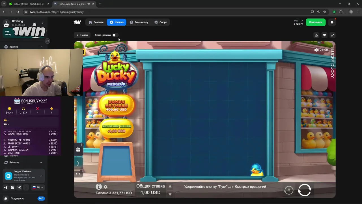Expand the RTPking profile chevron
The height and width of the screenshot is (204, 362).
[x=43, y=23]
